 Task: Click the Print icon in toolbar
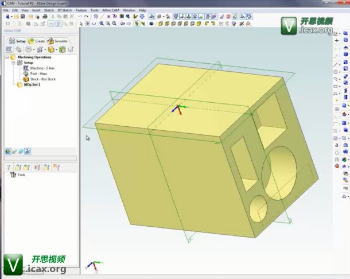(x=45, y=17)
